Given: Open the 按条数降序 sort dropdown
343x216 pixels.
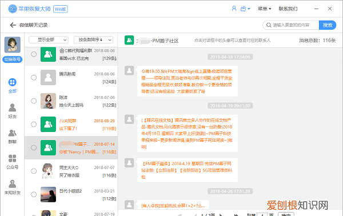Looking at the screenshot, I should point(93,40).
